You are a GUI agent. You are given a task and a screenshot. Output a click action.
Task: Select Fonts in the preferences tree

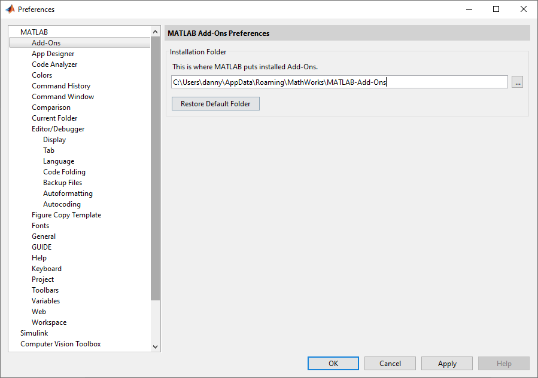(x=41, y=226)
